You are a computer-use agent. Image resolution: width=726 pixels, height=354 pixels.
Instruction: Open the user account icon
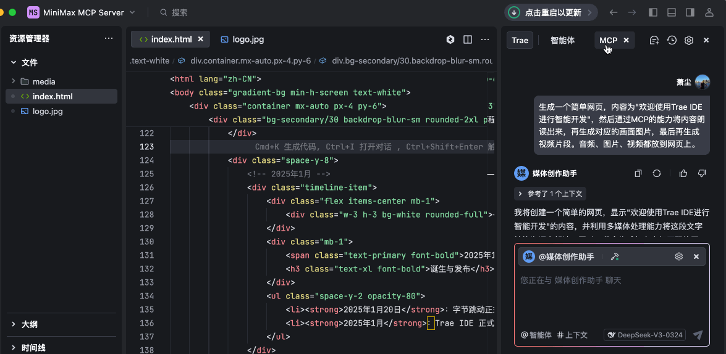point(709,12)
